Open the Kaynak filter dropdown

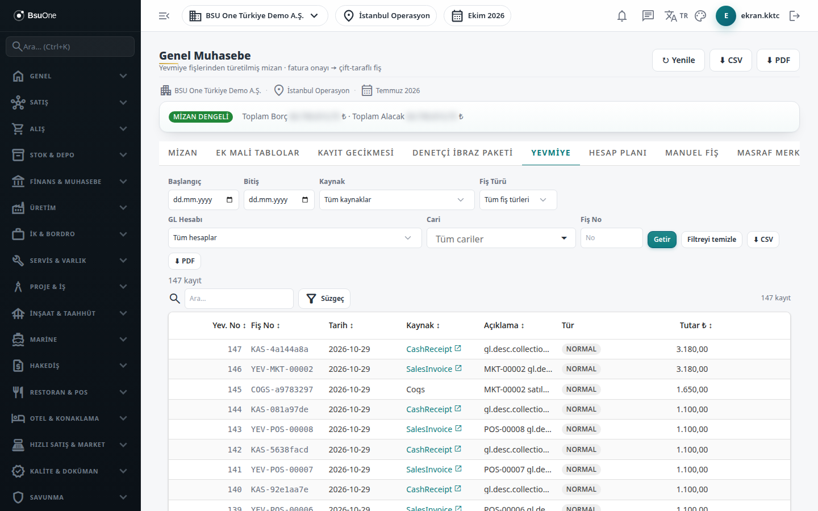click(x=397, y=200)
